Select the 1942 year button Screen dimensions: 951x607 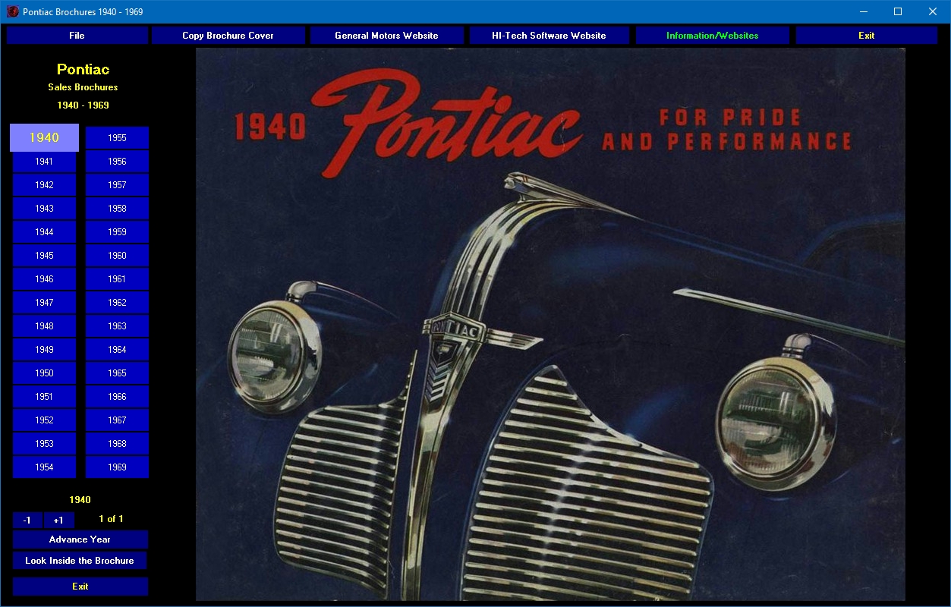point(44,185)
